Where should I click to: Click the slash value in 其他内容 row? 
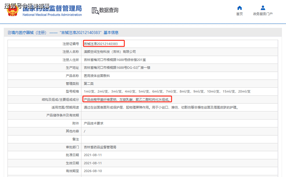tap(84, 131)
